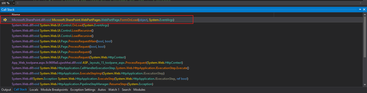
Task: Switch to the Output tab
Action: click(6, 90)
